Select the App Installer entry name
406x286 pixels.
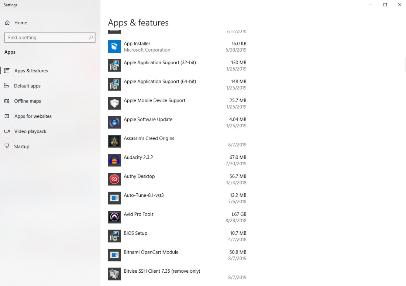click(x=137, y=44)
